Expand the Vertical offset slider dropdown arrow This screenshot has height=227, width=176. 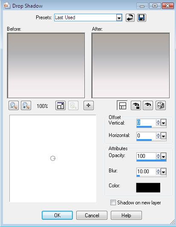pyautogui.click(x=163, y=123)
